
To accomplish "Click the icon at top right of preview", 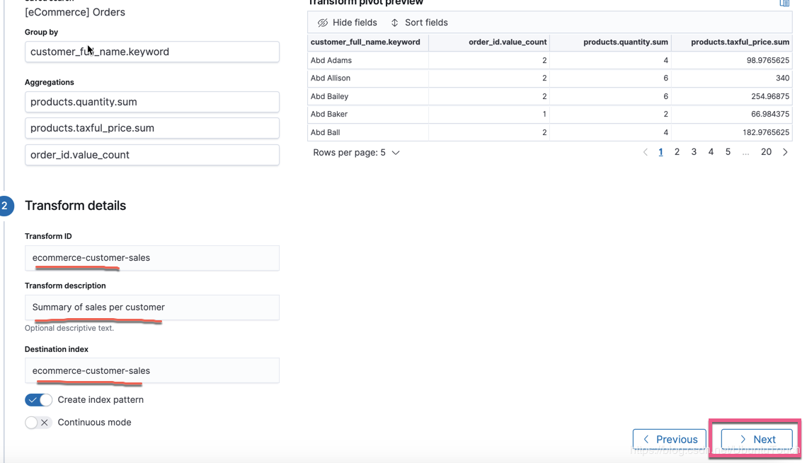I will click(784, 3).
